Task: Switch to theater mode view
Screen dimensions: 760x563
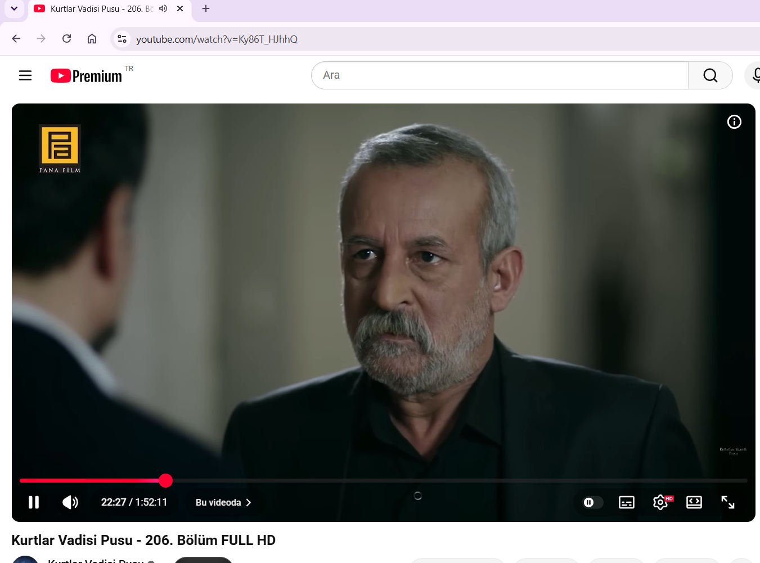Action: click(x=694, y=502)
